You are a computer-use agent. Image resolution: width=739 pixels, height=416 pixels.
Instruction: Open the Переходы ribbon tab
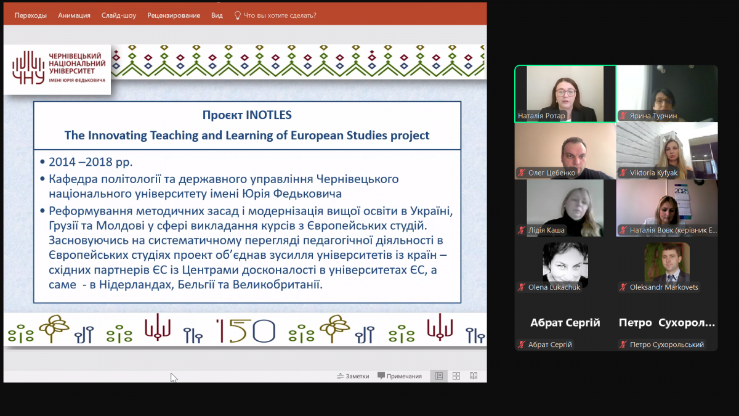pyautogui.click(x=31, y=15)
